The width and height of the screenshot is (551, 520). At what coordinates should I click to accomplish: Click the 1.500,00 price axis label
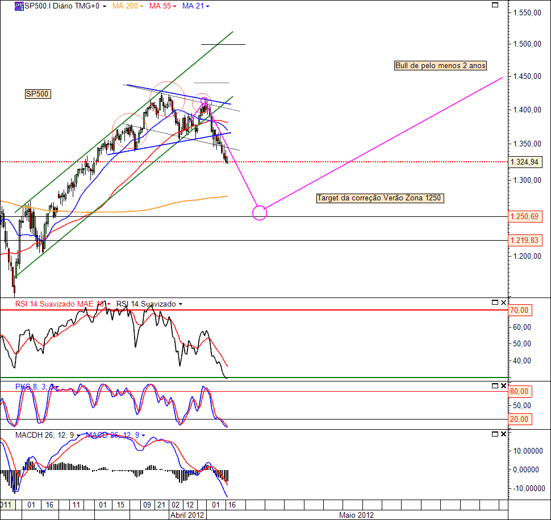[x=527, y=44]
